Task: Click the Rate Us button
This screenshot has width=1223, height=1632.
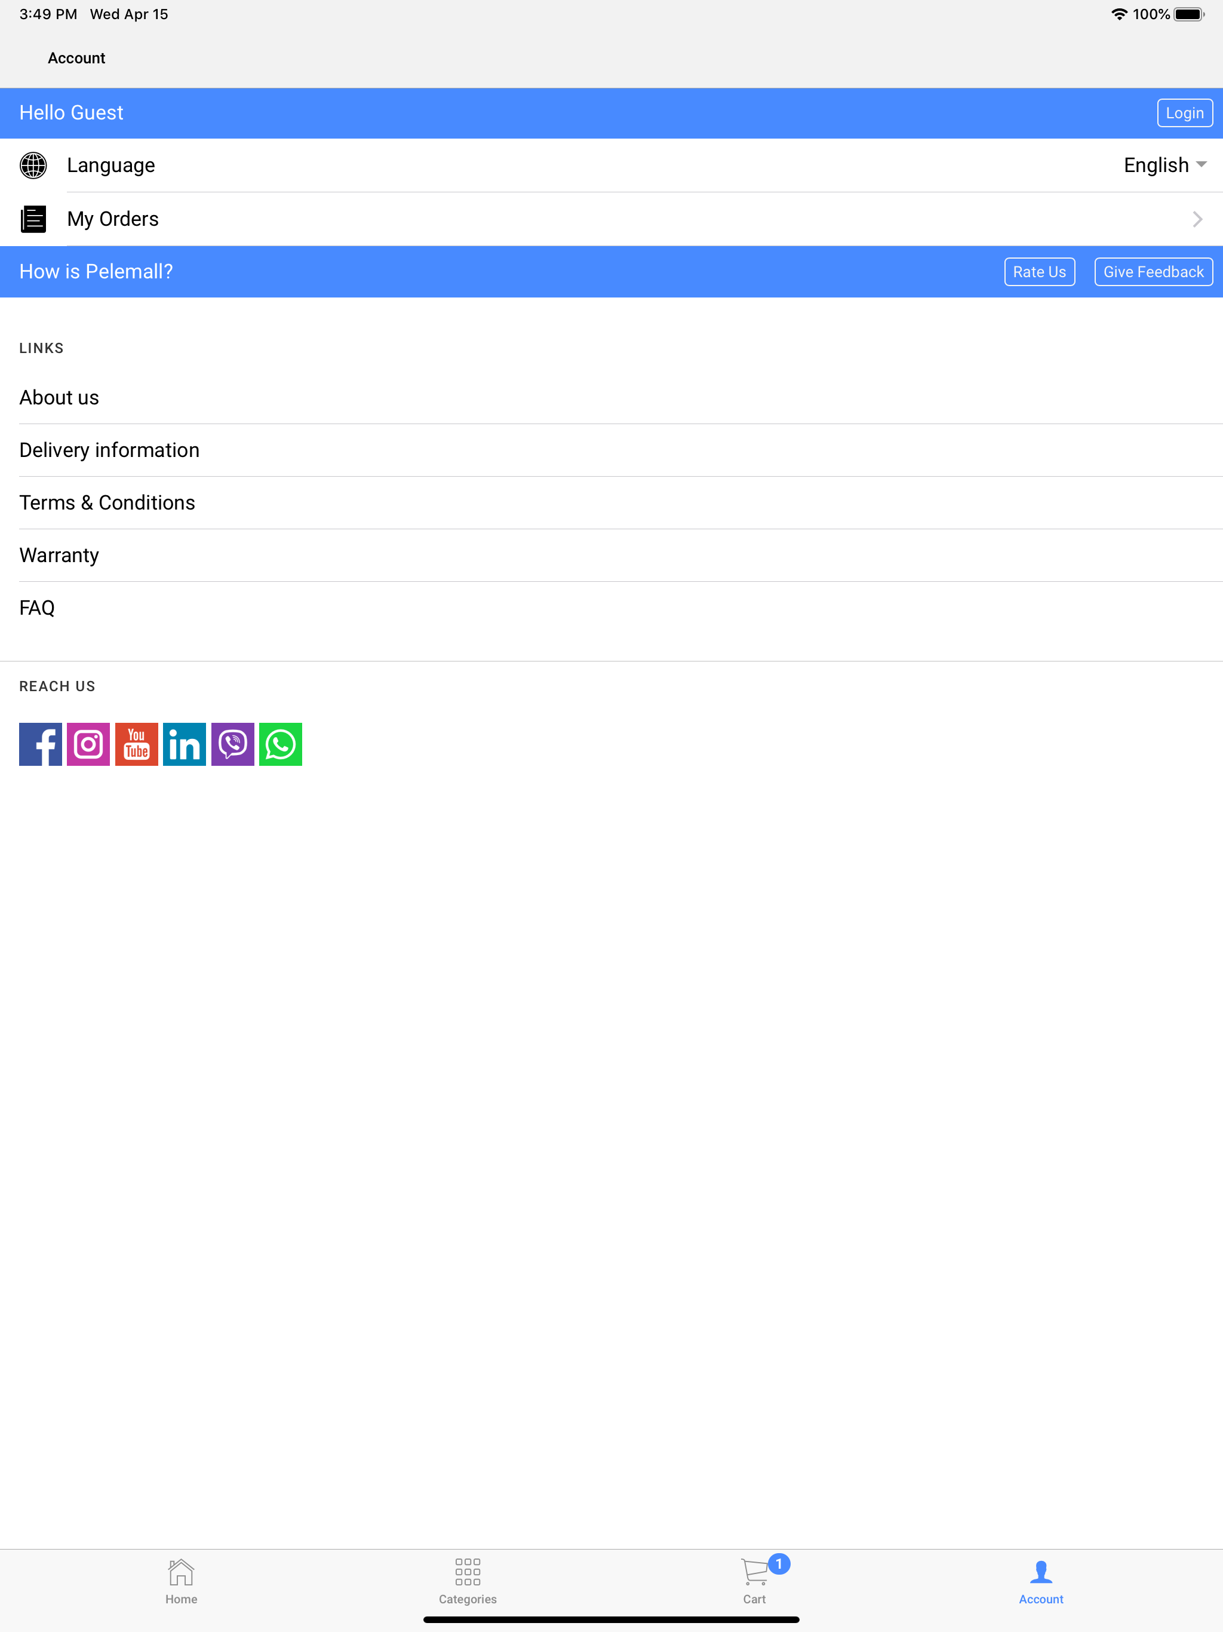Action: (1040, 271)
